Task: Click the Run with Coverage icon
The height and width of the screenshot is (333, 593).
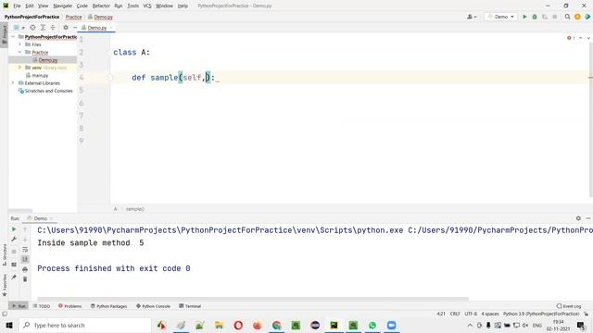Action: pos(545,17)
